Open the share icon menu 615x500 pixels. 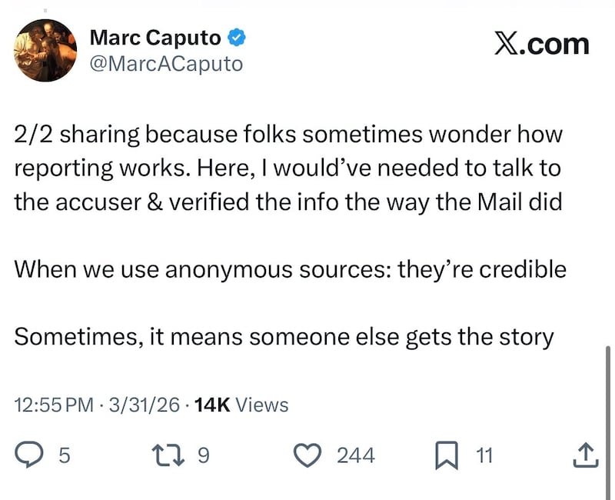tap(584, 455)
